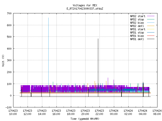Click the 170423 18:00 x-axis tick label
The image size is (162, 121).
[71, 112]
